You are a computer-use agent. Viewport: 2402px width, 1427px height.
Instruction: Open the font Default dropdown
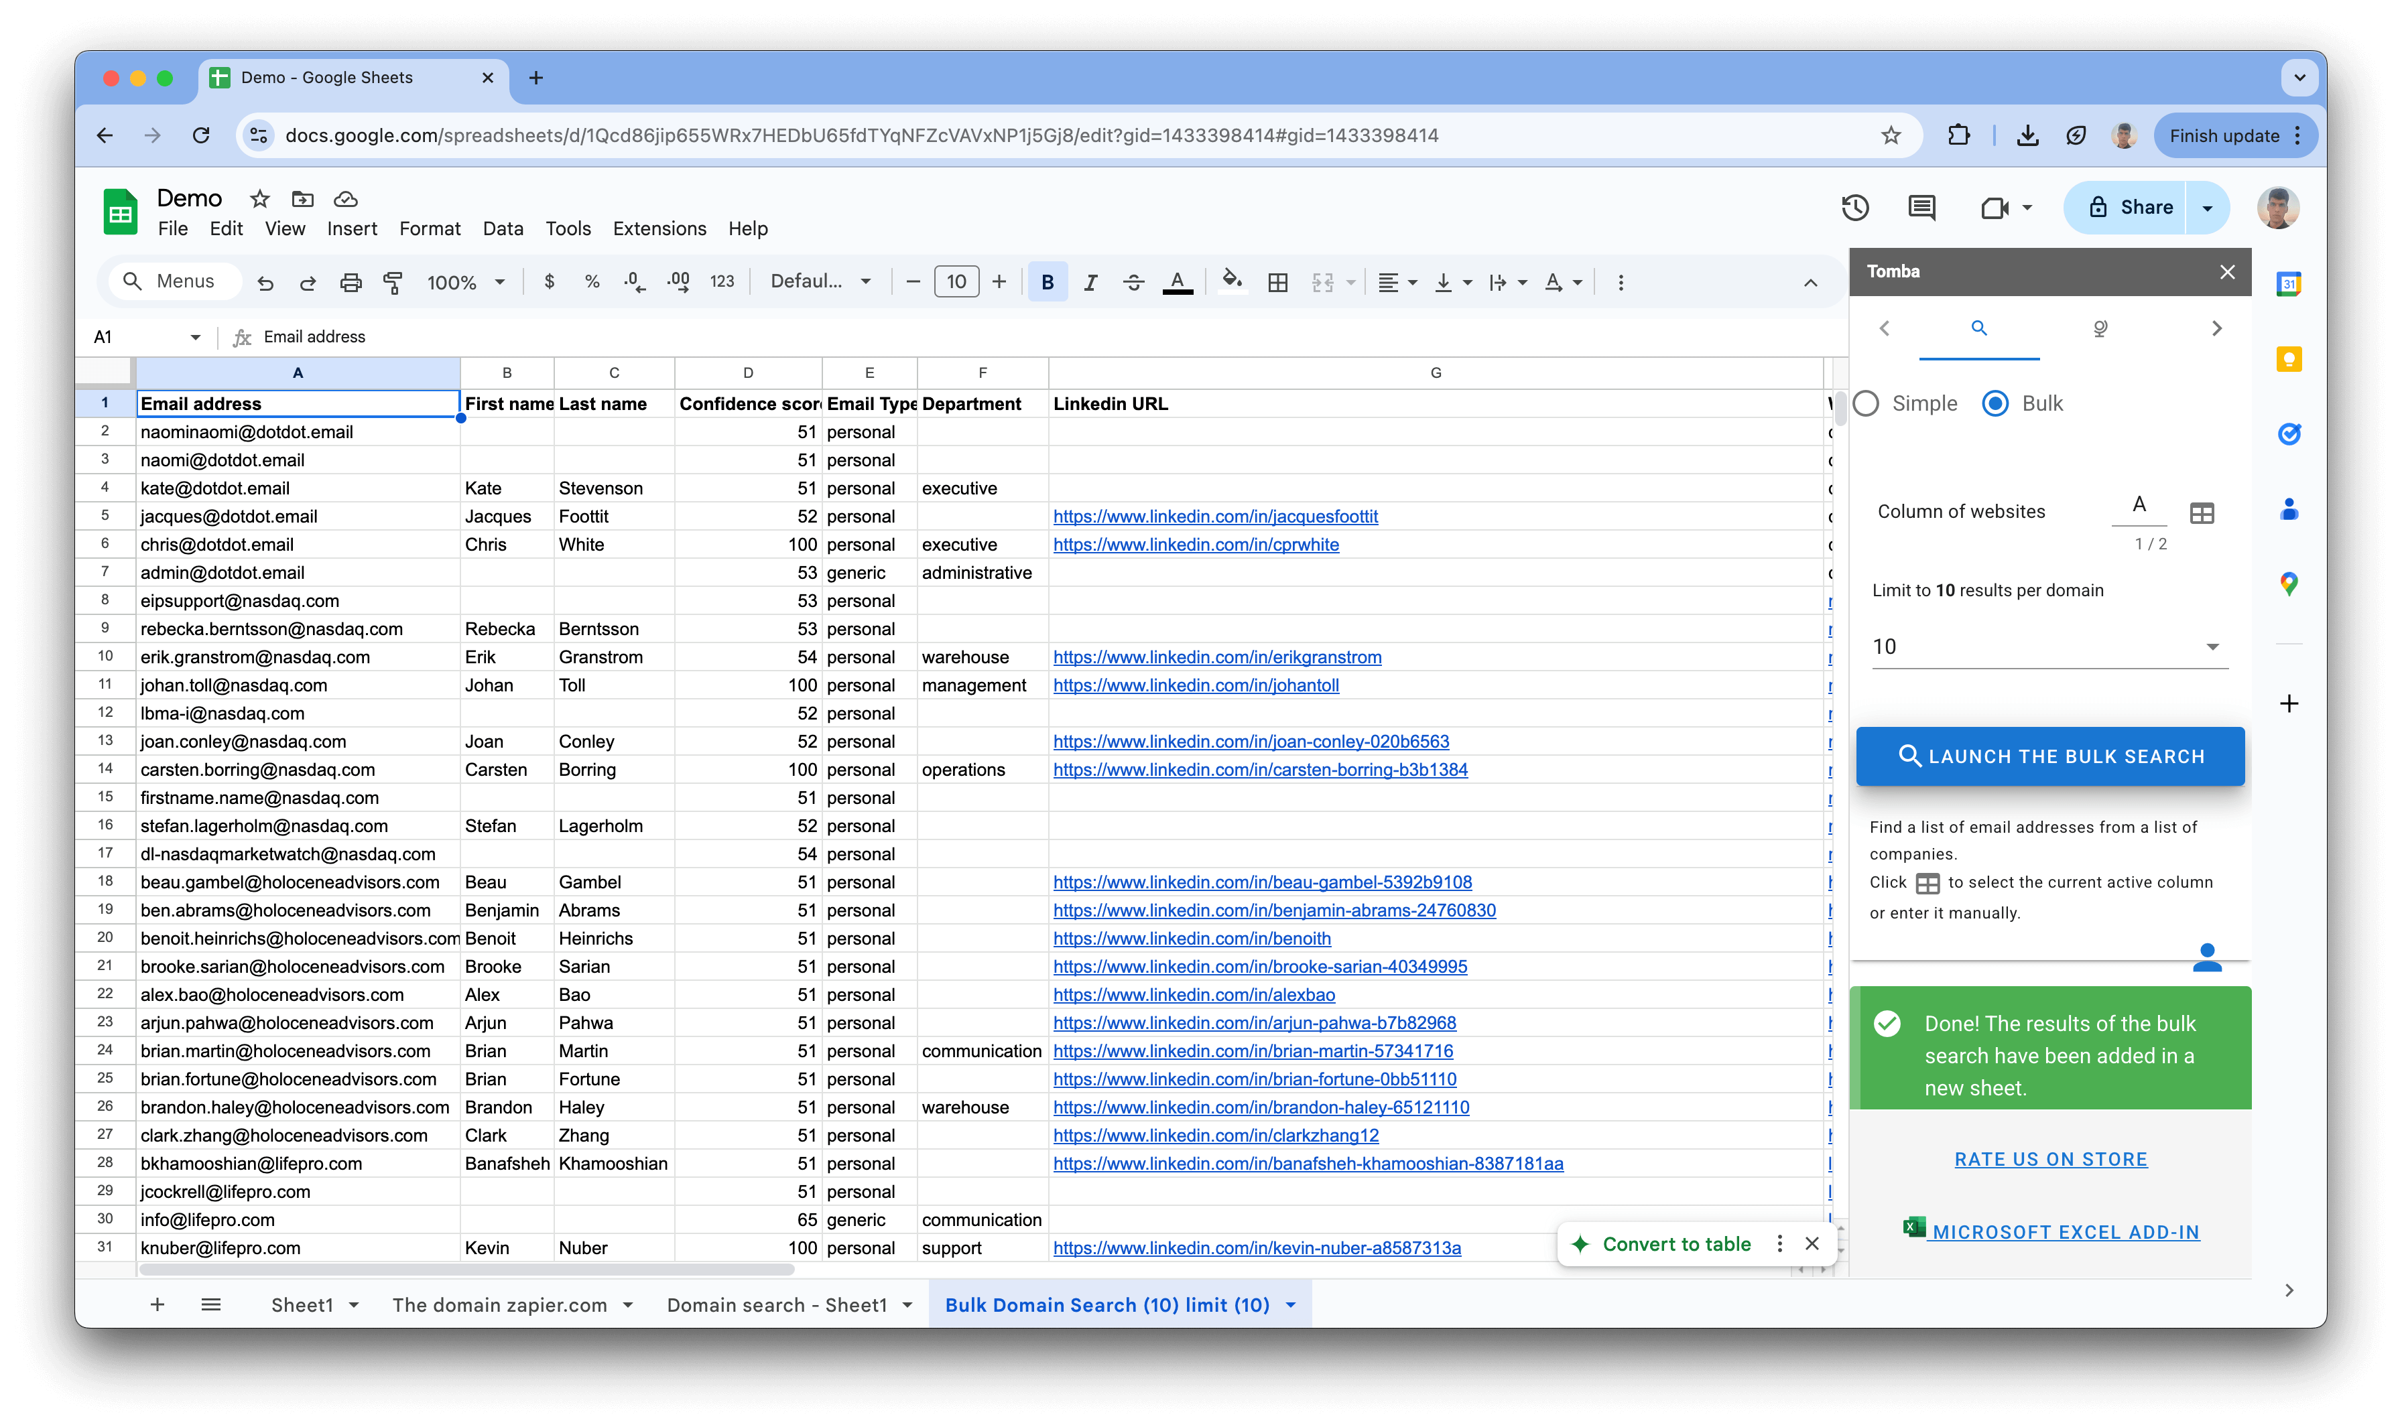(820, 282)
